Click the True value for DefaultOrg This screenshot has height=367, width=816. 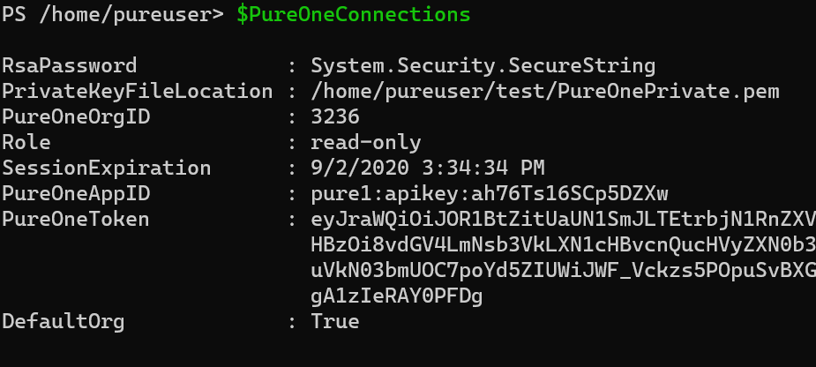pos(335,322)
